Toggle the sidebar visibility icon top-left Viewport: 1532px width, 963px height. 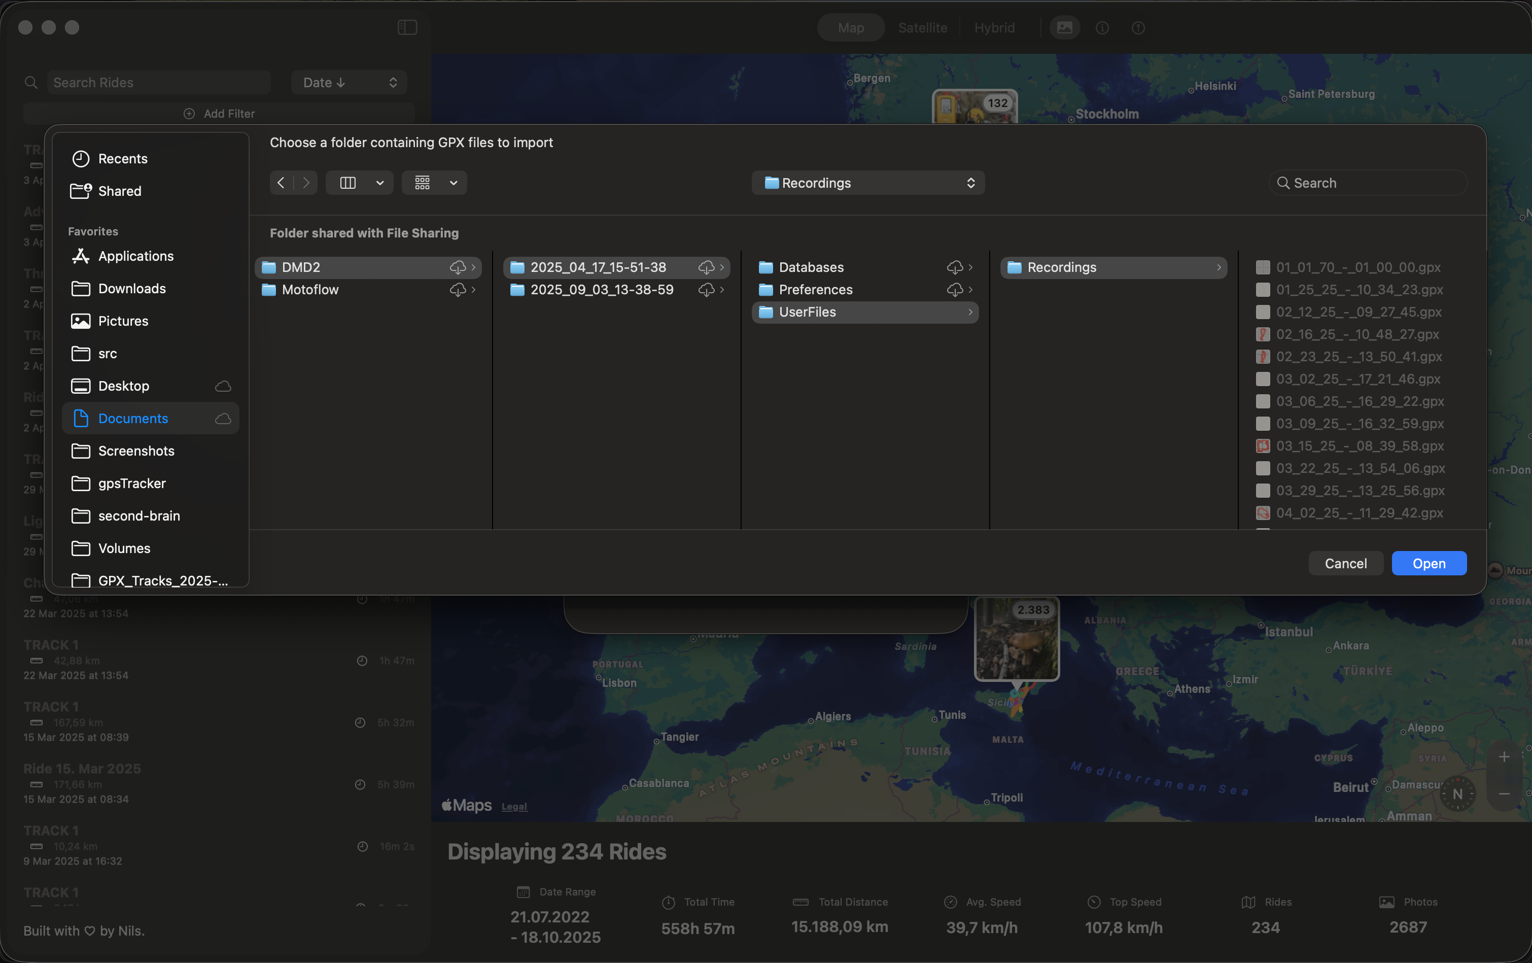(x=407, y=27)
